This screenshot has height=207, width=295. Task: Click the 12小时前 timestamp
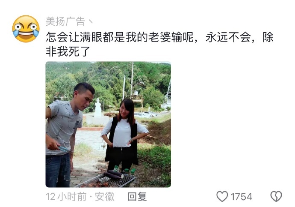coord(66,197)
